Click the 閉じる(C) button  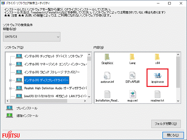[173, 135]
